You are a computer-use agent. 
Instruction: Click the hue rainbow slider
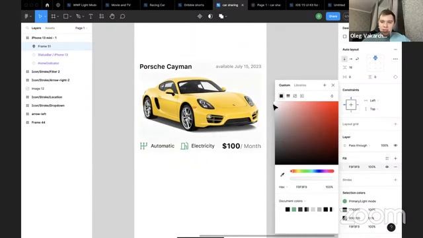pos(312,171)
